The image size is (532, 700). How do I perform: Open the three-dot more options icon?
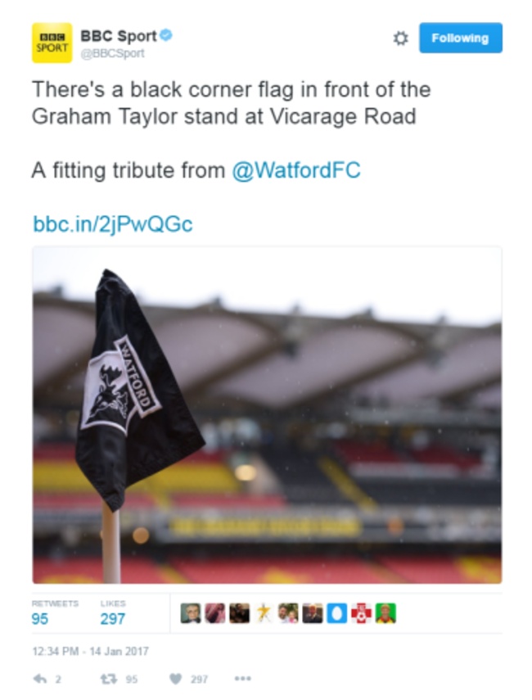(242, 679)
